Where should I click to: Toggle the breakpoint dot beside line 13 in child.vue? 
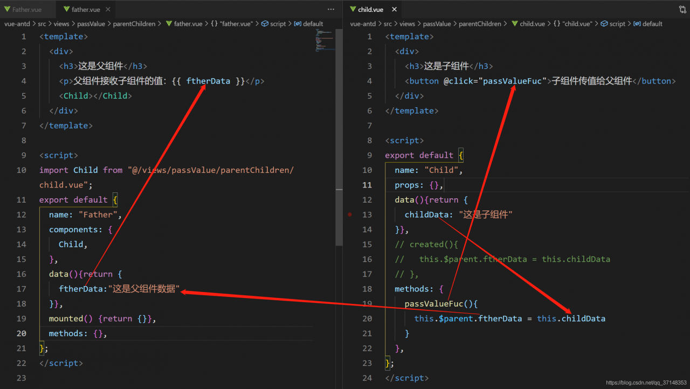350,214
